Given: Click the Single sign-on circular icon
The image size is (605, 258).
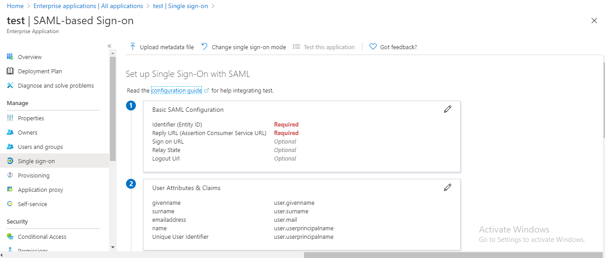Looking at the screenshot, I should 10,161.
